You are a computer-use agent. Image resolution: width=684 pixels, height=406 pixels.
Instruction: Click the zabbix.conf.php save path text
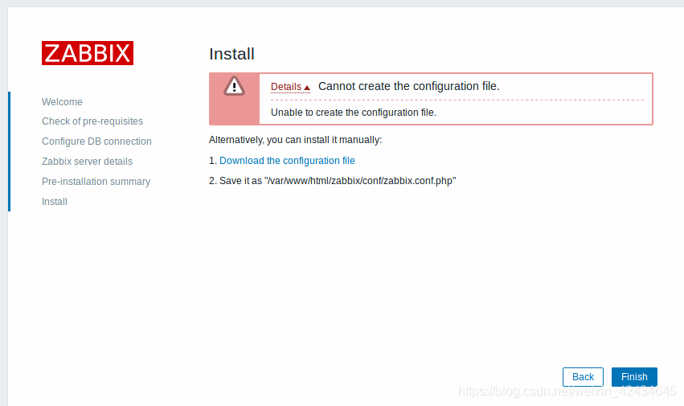coord(360,181)
